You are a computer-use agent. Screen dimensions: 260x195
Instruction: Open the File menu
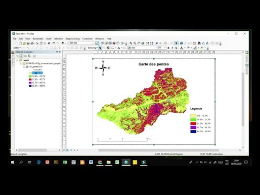click(x=15, y=38)
